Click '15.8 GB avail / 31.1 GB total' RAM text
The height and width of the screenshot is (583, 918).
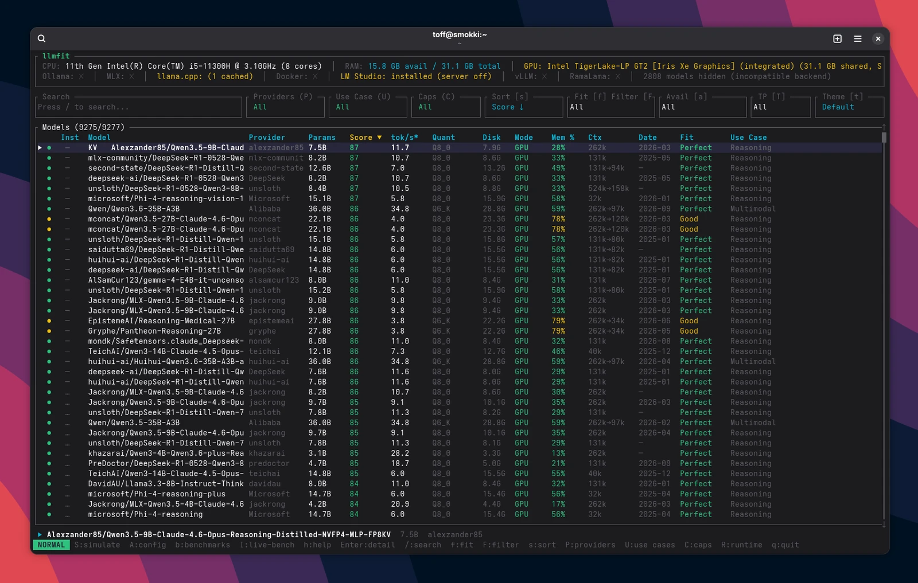coord(434,66)
